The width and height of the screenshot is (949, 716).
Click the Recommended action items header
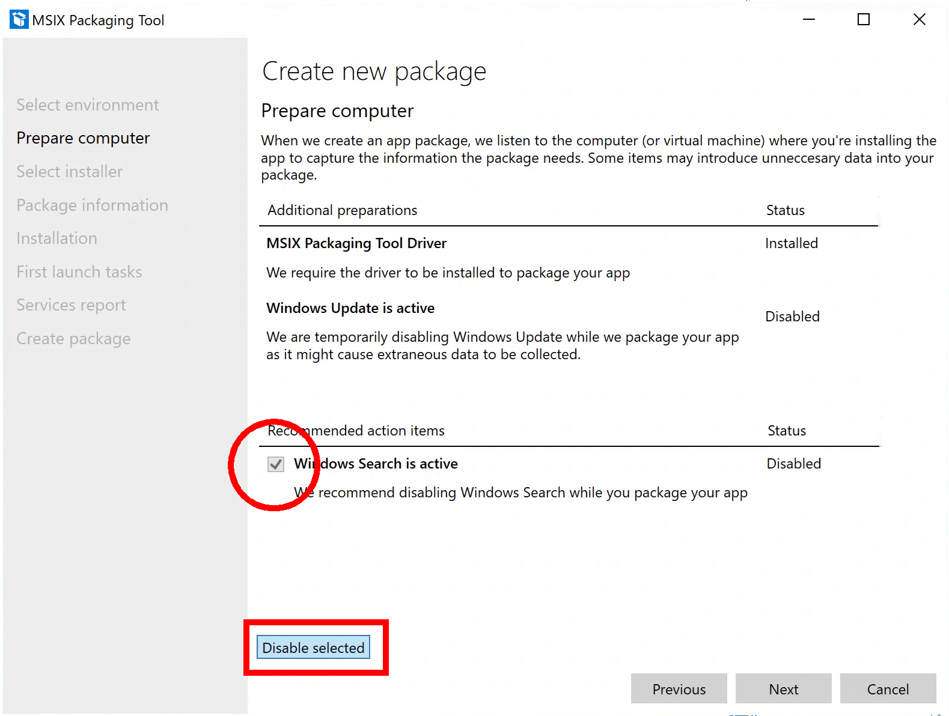(356, 431)
